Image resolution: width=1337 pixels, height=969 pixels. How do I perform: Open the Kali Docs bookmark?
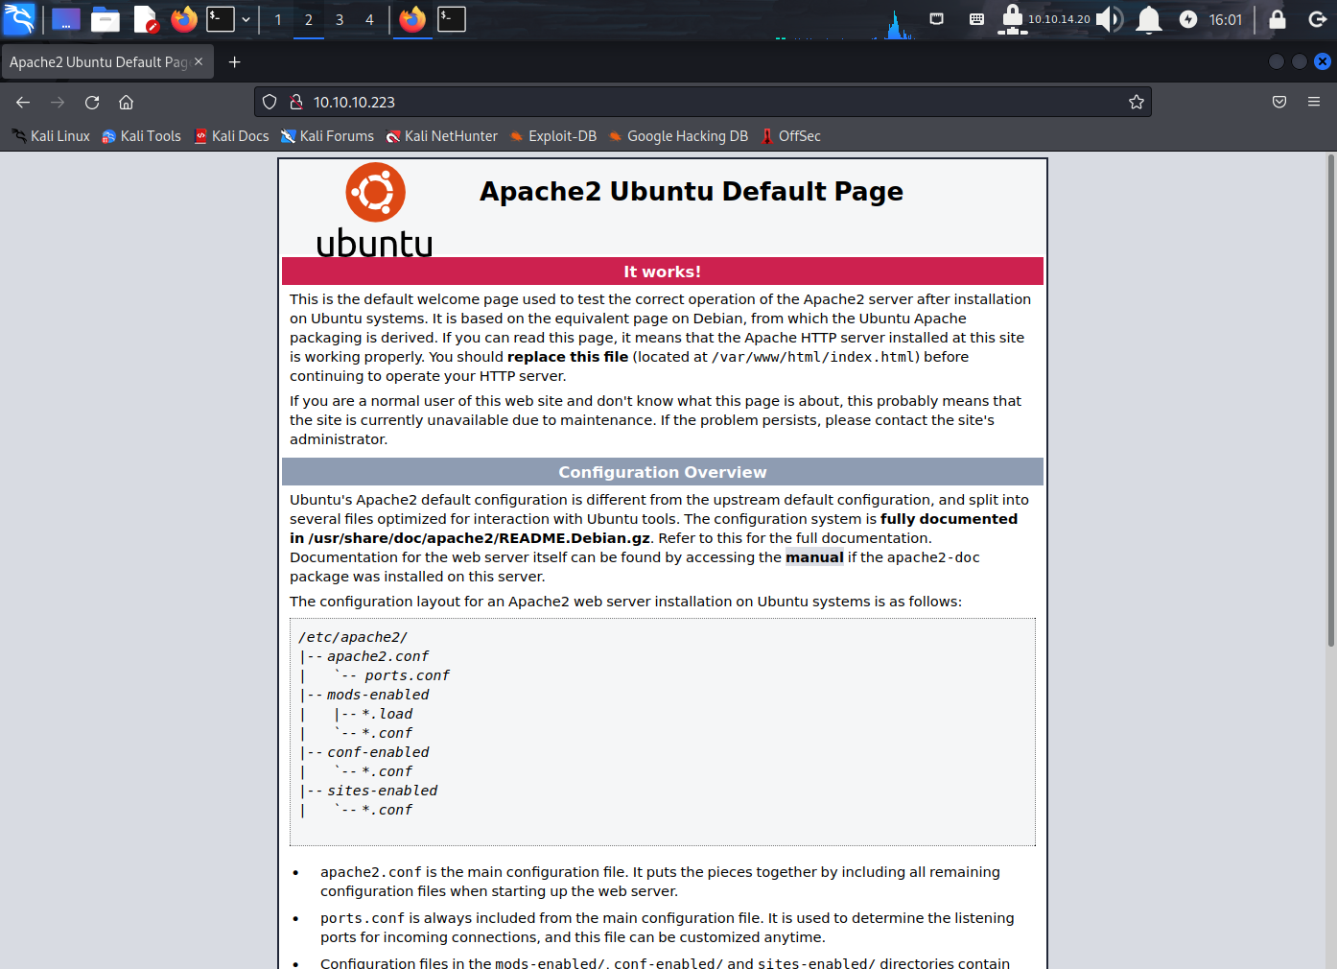231,136
